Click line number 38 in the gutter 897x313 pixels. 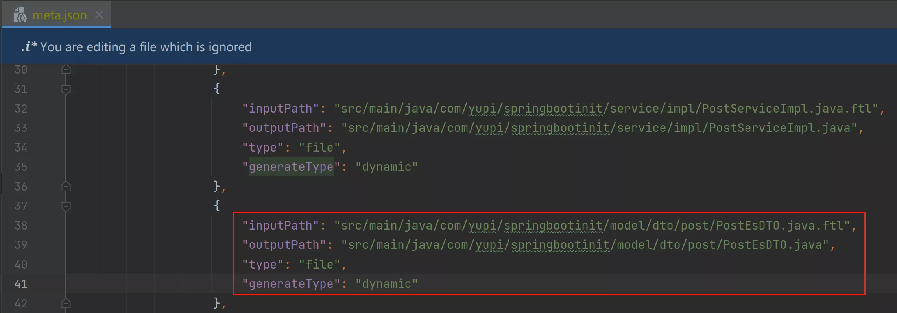[x=21, y=226]
